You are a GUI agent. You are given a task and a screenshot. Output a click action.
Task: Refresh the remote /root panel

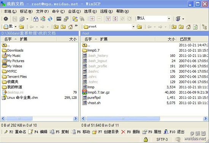point(195,27)
